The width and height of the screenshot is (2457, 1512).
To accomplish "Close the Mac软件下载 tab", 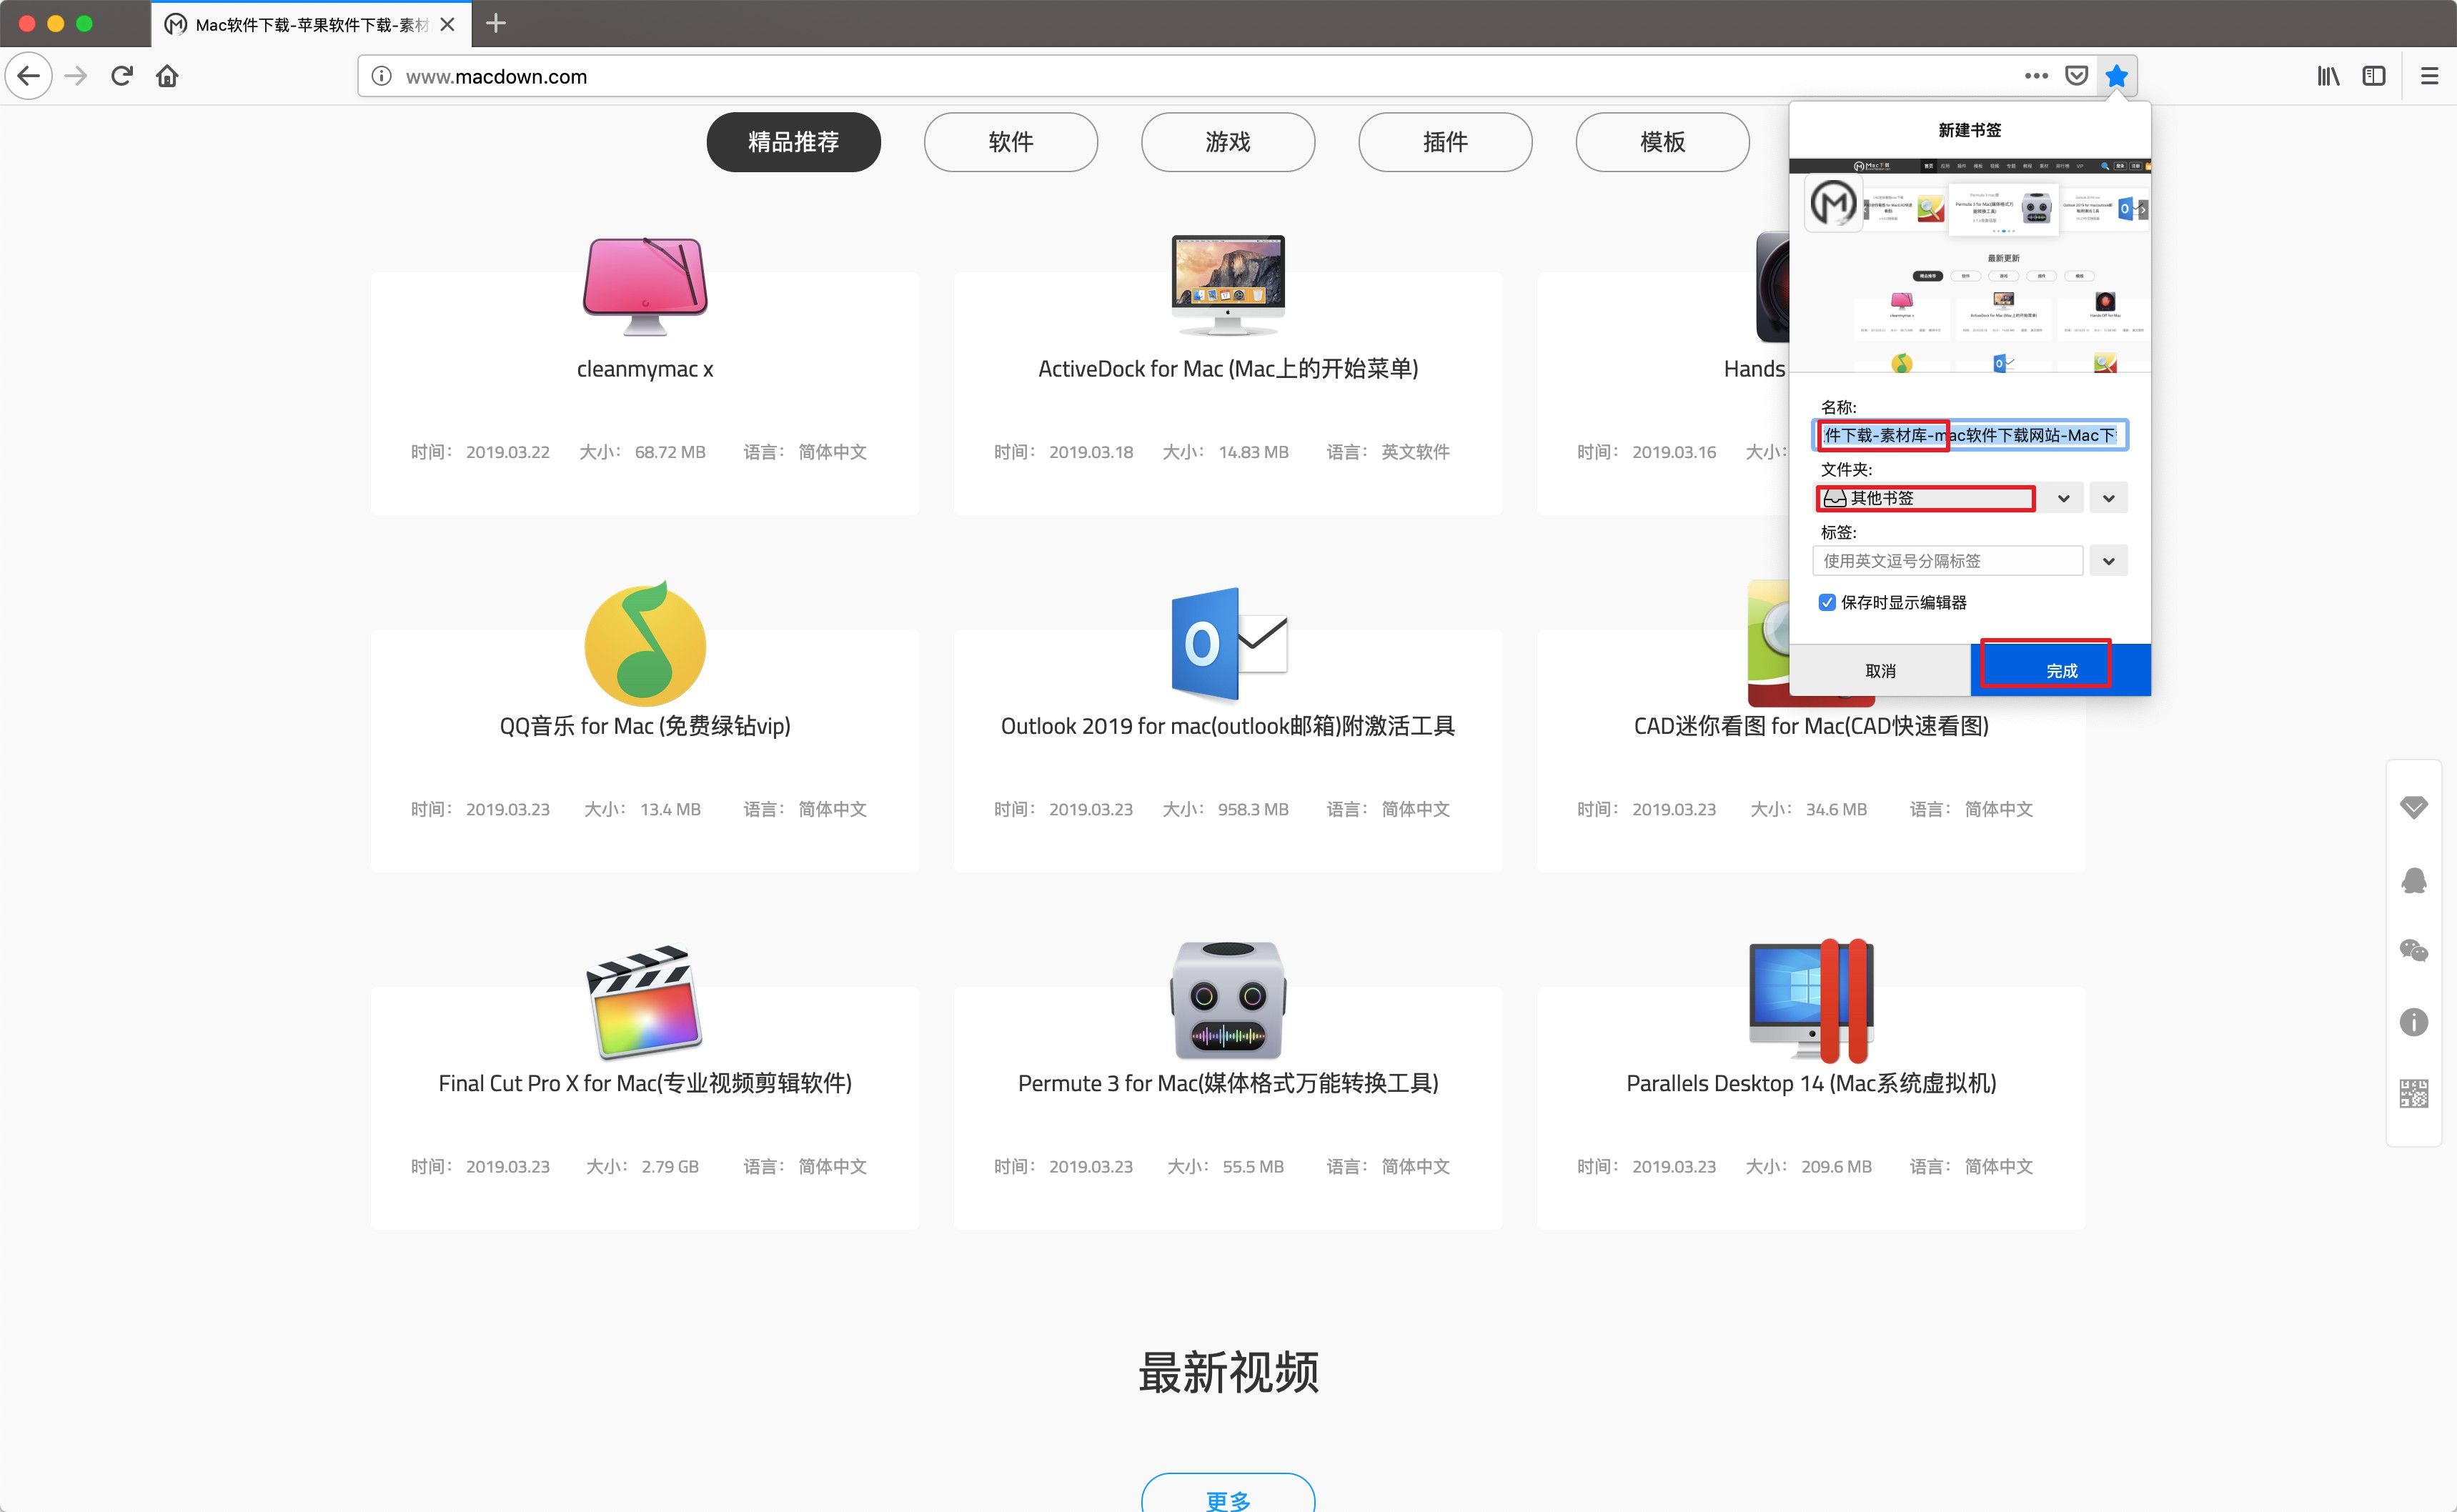I will (x=448, y=24).
